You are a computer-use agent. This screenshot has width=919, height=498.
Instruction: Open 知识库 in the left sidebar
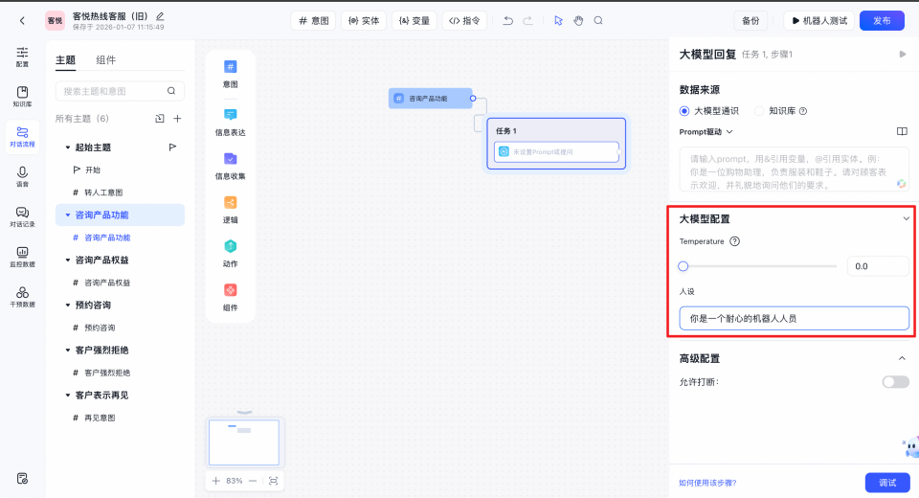[22, 97]
